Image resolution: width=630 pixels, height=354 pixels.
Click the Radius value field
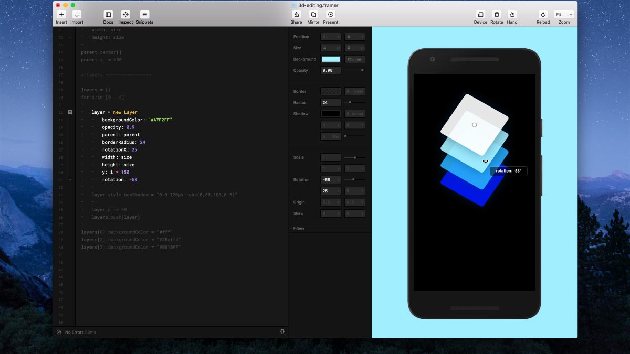(331, 103)
